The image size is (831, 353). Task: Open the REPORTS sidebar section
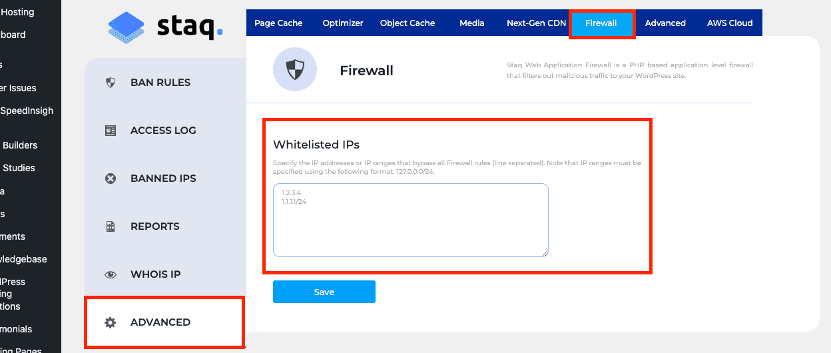pos(154,226)
